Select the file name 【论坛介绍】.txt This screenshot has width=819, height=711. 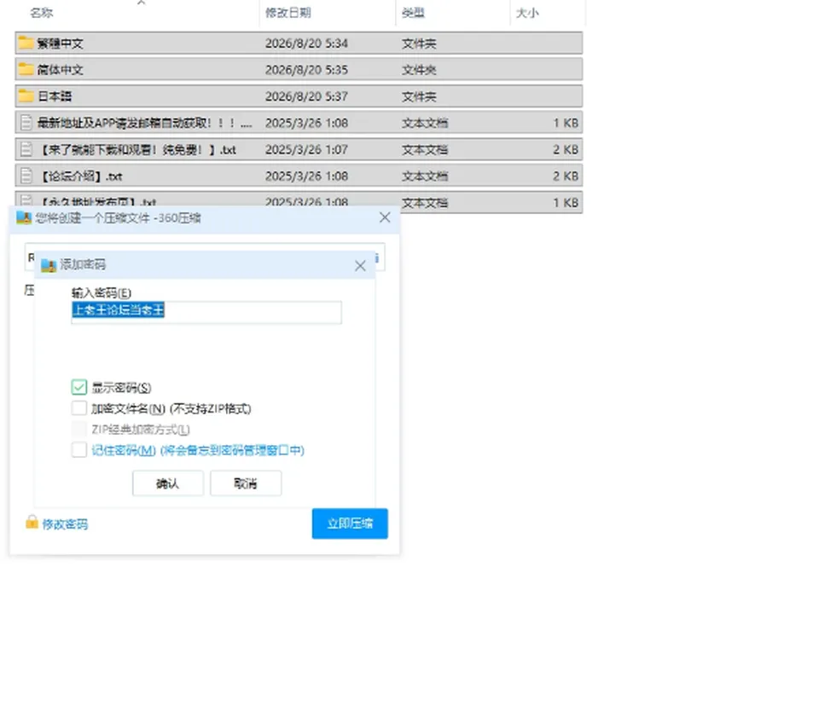pyautogui.click(x=80, y=176)
